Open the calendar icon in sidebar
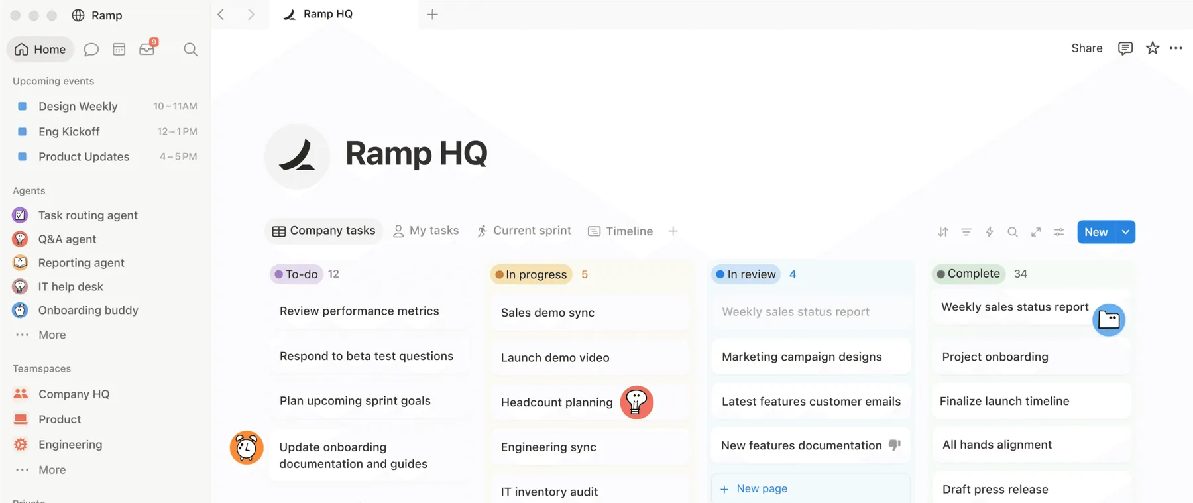 [119, 50]
